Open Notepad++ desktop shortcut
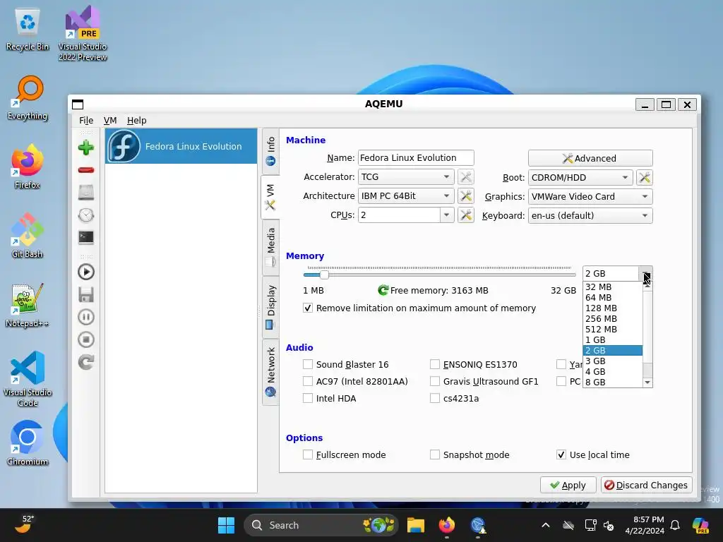Image resolution: width=723 pixels, height=542 pixels. tap(28, 305)
